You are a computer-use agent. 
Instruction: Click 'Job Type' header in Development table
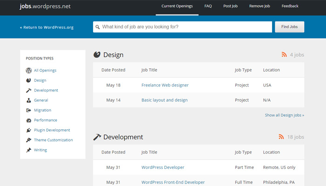243,152
